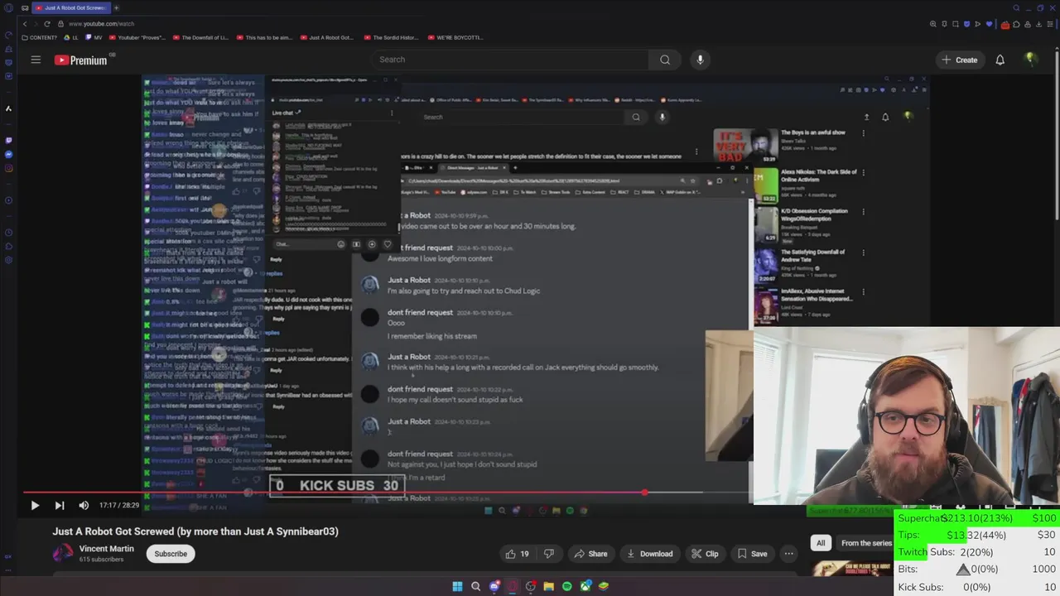Switch to 'Just A Robot Got Screwed' tab
This screenshot has width=1060, height=596.
(x=73, y=7)
